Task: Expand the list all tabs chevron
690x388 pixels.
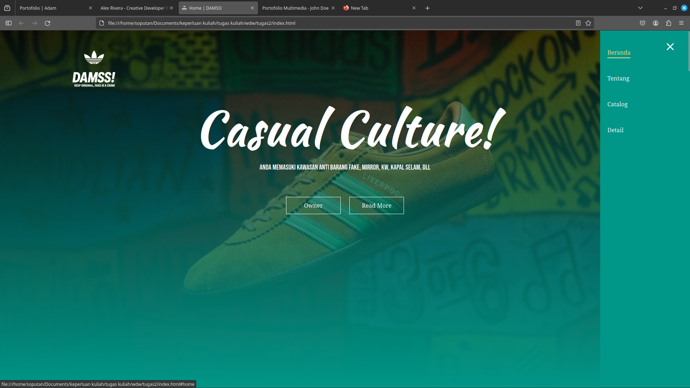Action: [x=640, y=8]
